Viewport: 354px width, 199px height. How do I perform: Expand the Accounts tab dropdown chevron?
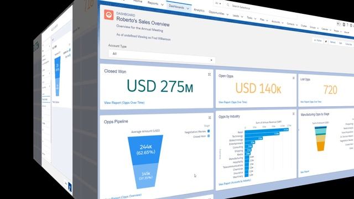[x=283, y=23]
